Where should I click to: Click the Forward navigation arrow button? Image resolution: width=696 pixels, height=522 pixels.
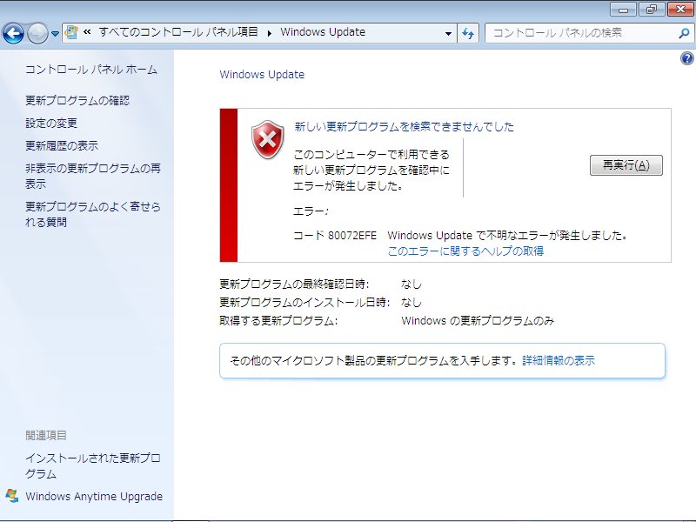[37, 33]
